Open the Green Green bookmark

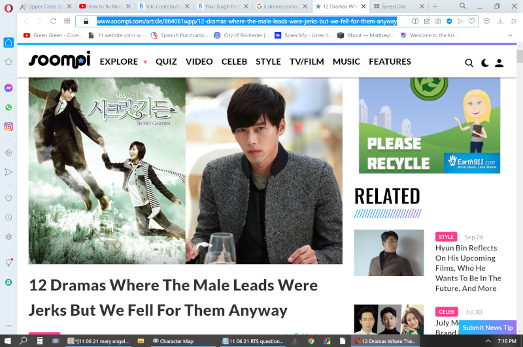tap(53, 35)
